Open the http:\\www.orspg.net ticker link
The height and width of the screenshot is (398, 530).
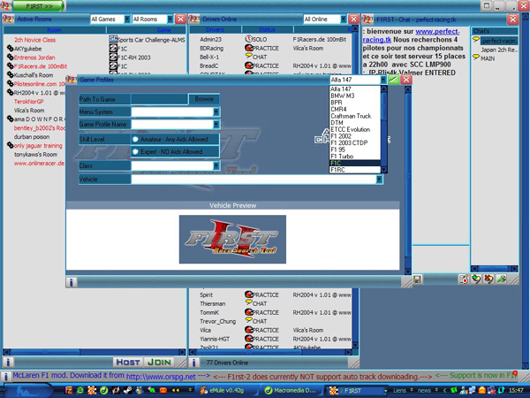point(161,377)
